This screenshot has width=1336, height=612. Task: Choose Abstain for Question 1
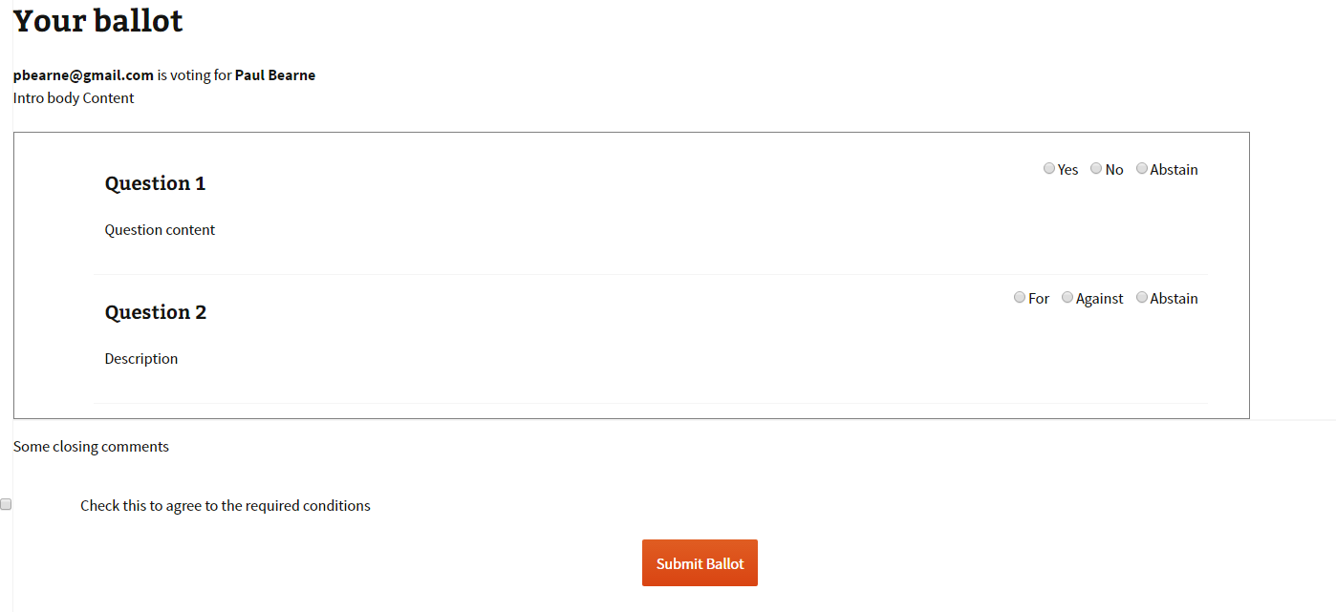[1142, 169]
